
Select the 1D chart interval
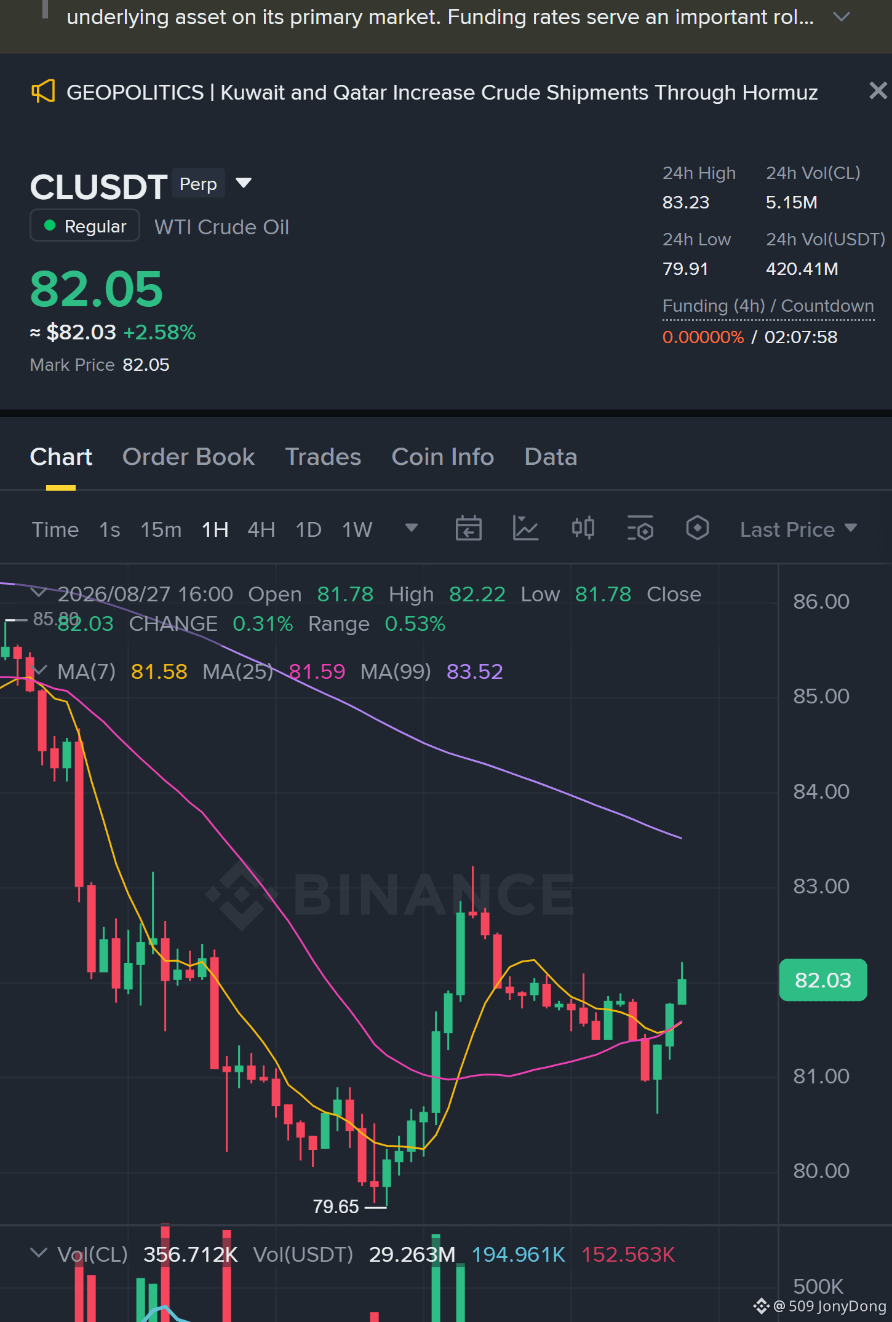[x=309, y=529]
